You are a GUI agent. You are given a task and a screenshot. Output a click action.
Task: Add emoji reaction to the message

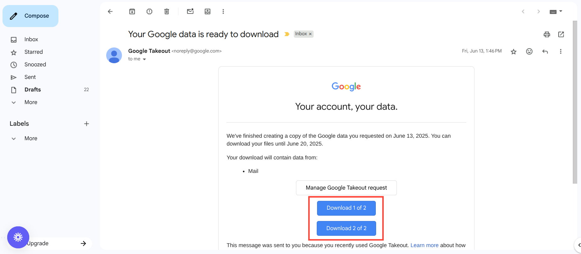[x=529, y=51]
